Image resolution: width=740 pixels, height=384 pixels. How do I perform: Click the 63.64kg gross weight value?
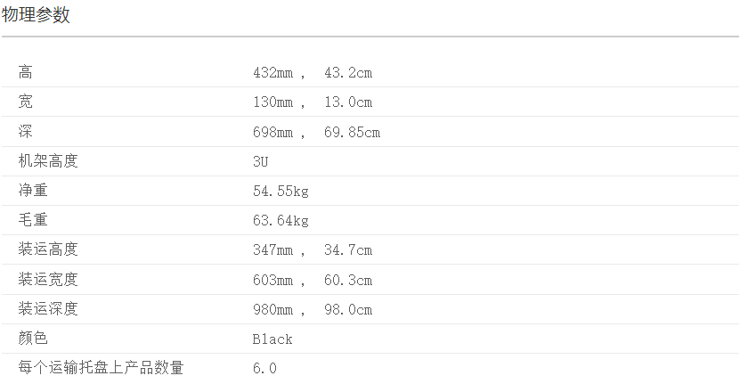pos(281,221)
